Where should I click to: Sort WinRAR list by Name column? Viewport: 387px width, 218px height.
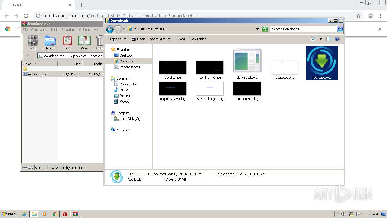point(40,64)
